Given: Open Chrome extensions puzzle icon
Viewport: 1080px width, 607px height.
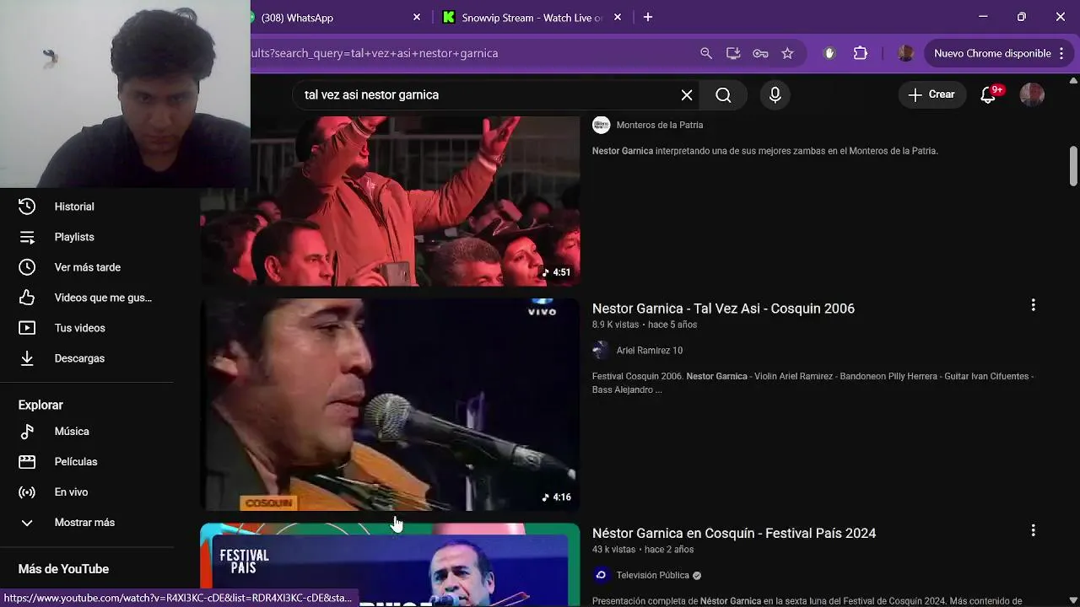Looking at the screenshot, I should pos(861,53).
